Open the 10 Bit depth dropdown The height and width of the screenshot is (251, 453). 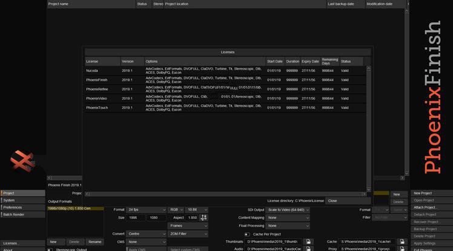(x=196, y=210)
